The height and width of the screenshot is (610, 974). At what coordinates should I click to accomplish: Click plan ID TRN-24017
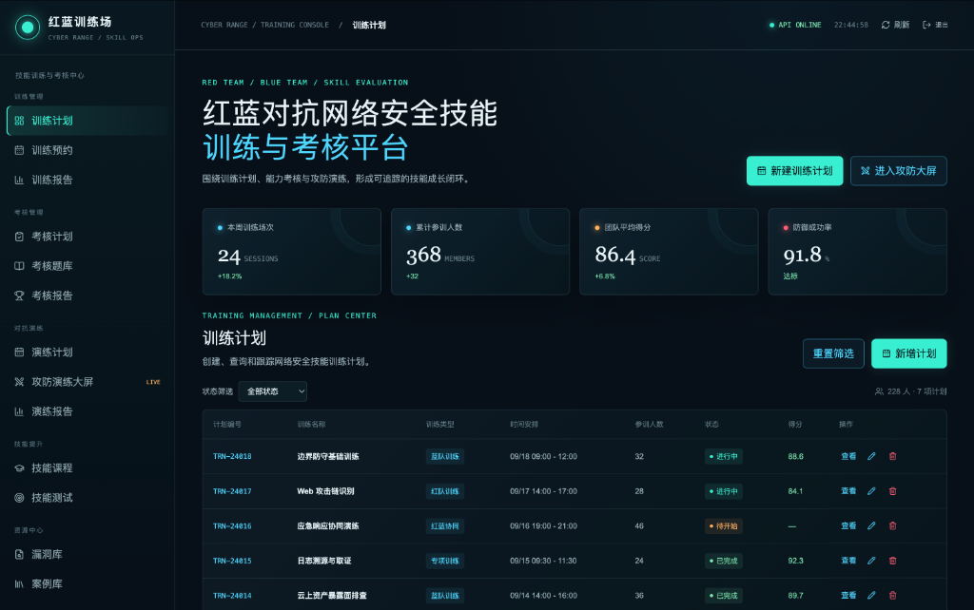(x=232, y=491)
